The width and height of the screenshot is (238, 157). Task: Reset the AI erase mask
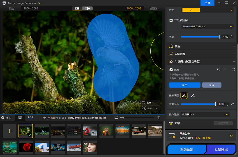233,70
